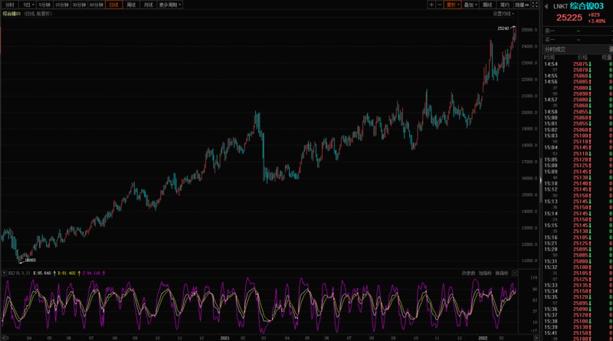Screen dimensions: 613x341
Task: Click the 25240 high price marker
Action: [x=503, y=28]
